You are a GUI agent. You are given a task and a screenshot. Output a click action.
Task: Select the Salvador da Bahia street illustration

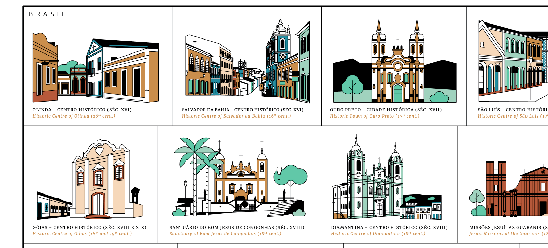(247, 61)
